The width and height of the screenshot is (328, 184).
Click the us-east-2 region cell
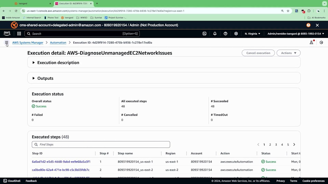tap(172, 170)
